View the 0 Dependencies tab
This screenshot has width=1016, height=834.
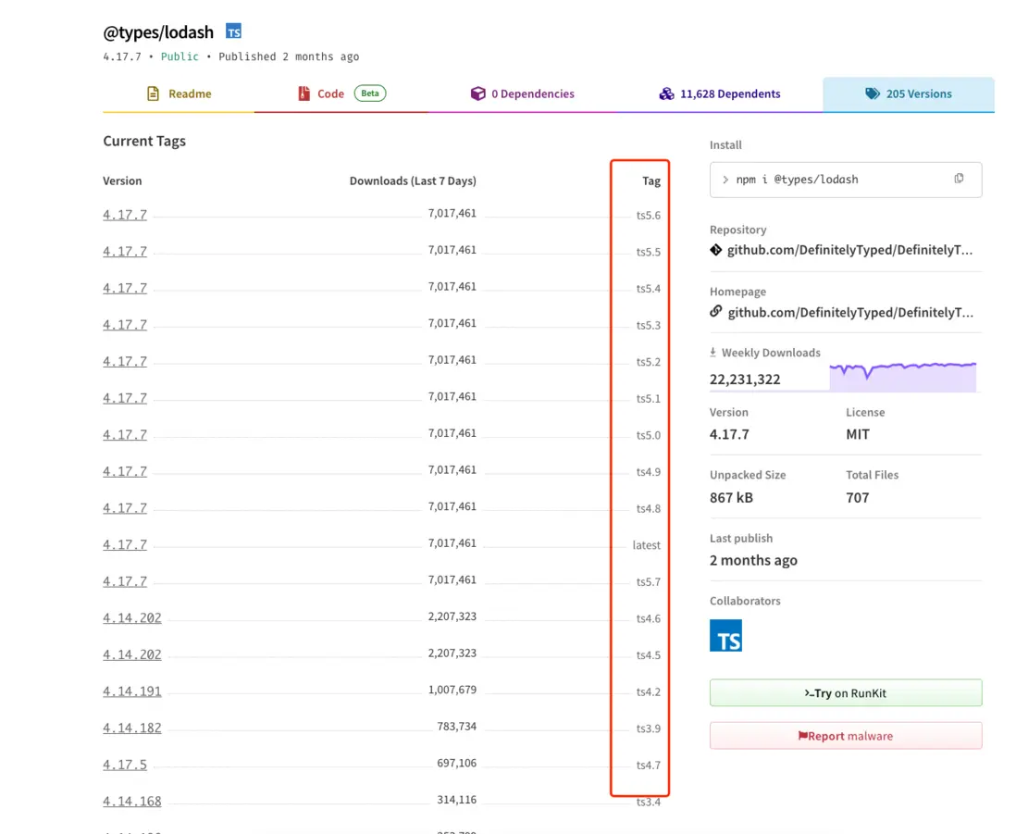point(522,93)
